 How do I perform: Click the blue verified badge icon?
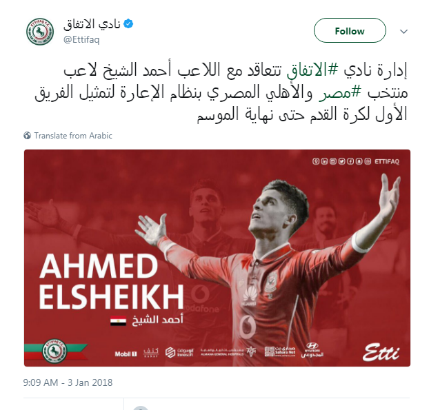(x=128, y=24)
